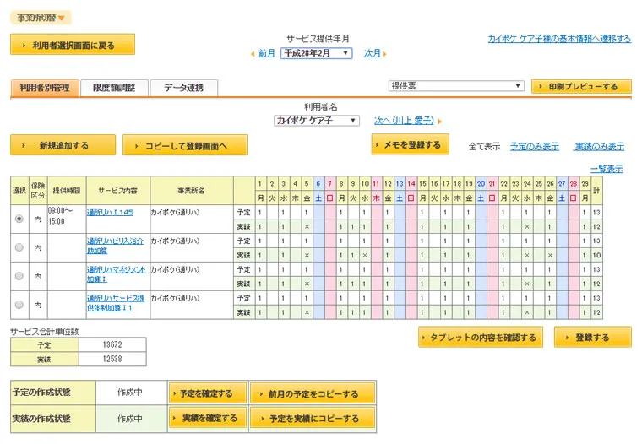Click the 予定を確定する button
This screenshot has width=642, height=444.
[x=207, y=393]
